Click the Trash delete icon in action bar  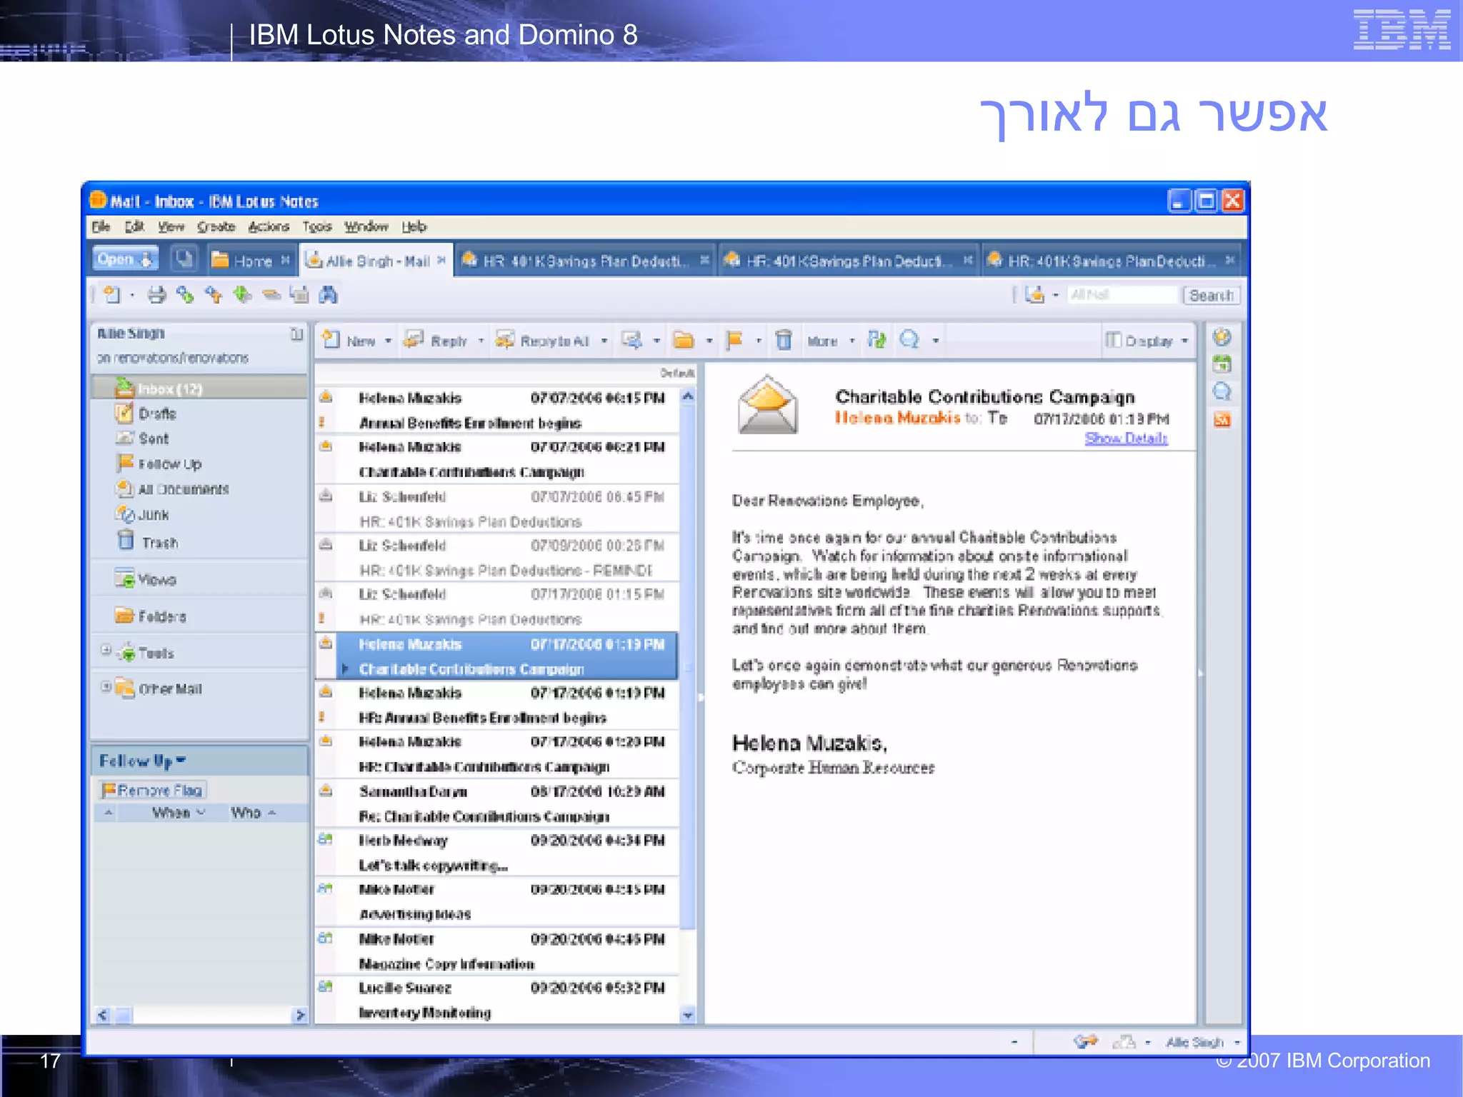tap(784, 340)
